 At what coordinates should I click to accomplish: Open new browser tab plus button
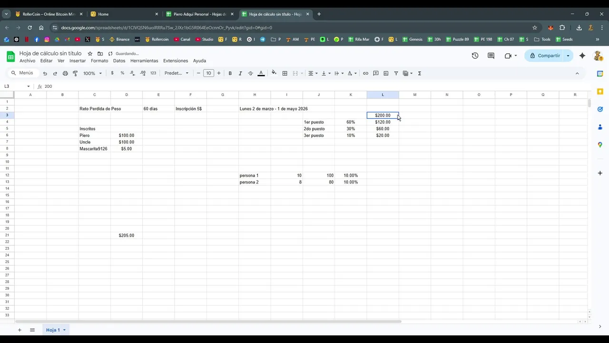319,14
